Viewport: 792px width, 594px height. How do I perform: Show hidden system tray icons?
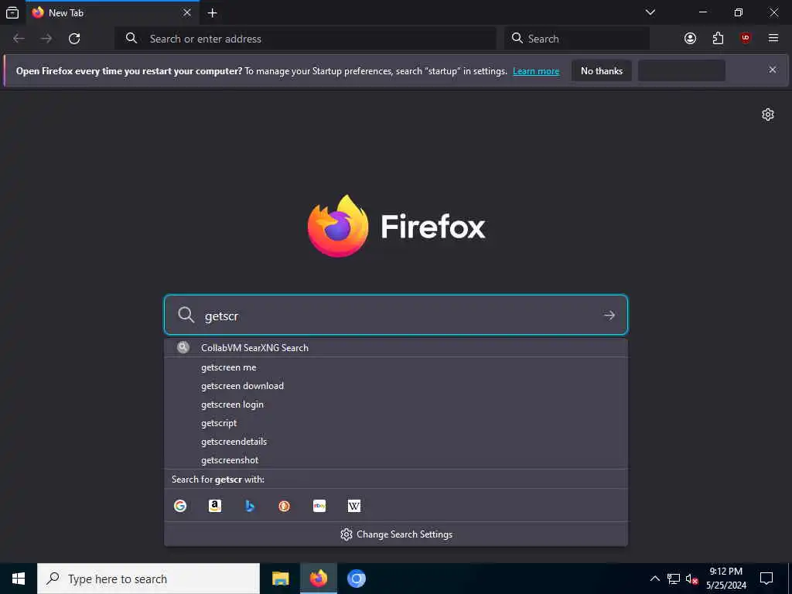tap(654, 579)
